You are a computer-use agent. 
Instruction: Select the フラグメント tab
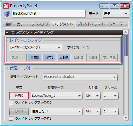click(63, 24)
